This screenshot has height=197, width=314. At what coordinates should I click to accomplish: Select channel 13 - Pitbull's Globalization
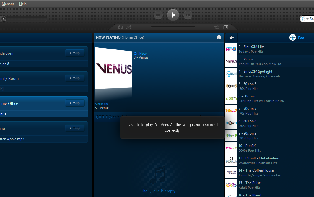click(269, 160)
